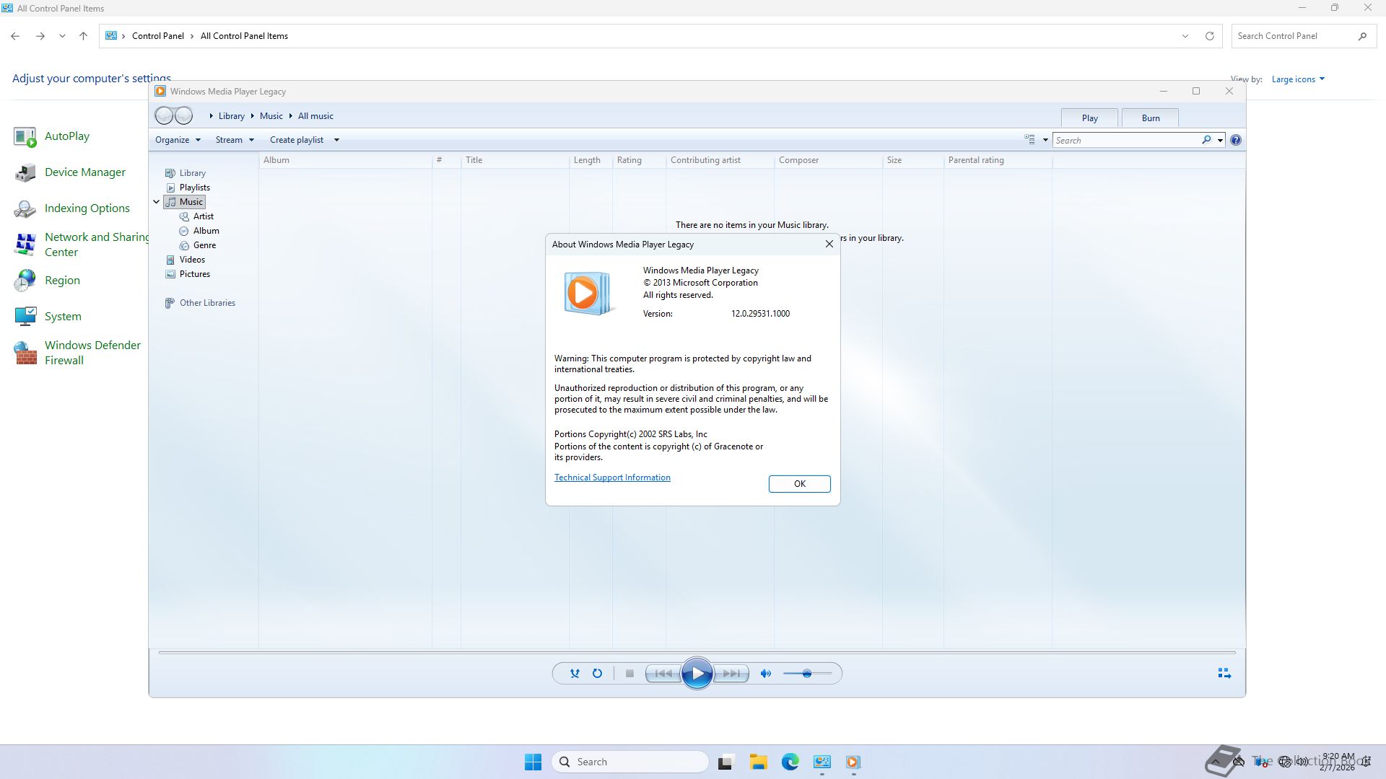Click the Stop playback button
This screenshot has width=1386, height=779.
(x=629, y=674)
